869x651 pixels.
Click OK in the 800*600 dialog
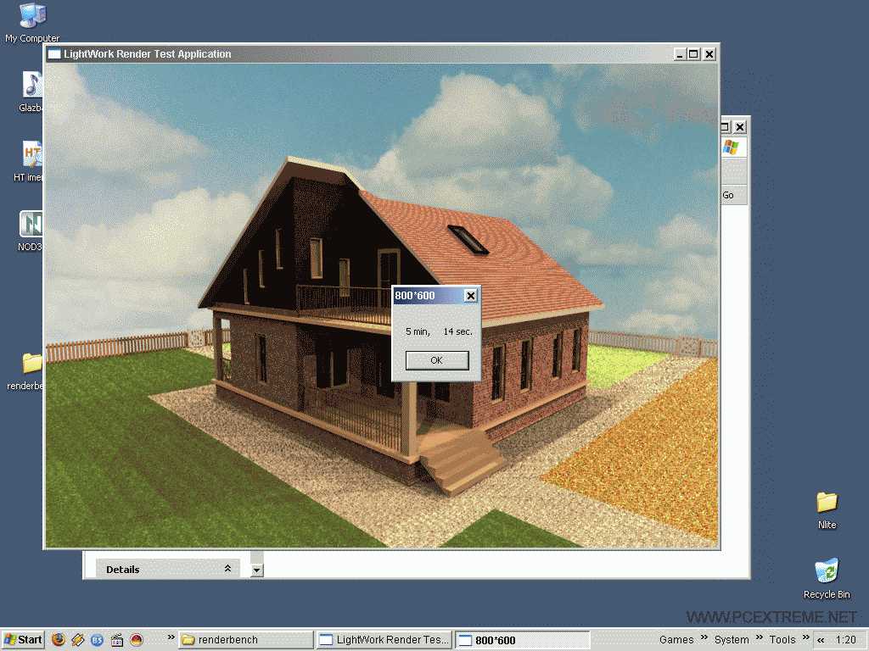[437, 360]
